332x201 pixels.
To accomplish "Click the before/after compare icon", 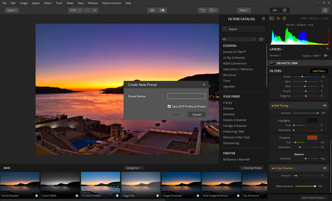I will (x=162, y=10).
